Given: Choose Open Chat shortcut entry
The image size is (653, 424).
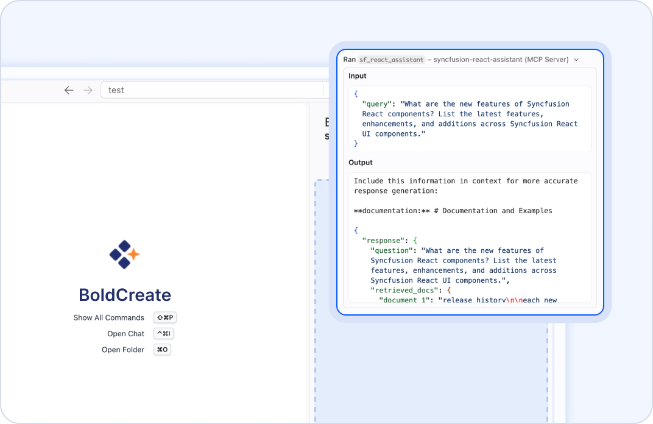Looking at the screenshot, I should tap(125, 334).
